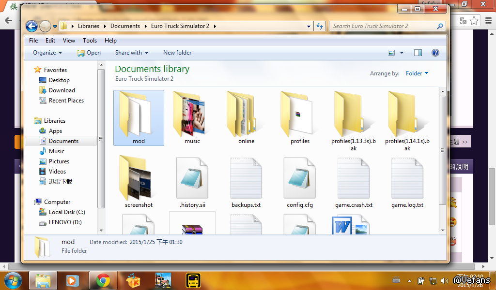
Task: Open the Arrange by Folder dropdown
Action: 417,73
